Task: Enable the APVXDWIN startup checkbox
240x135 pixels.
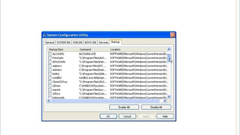Action: pos(50,62)
